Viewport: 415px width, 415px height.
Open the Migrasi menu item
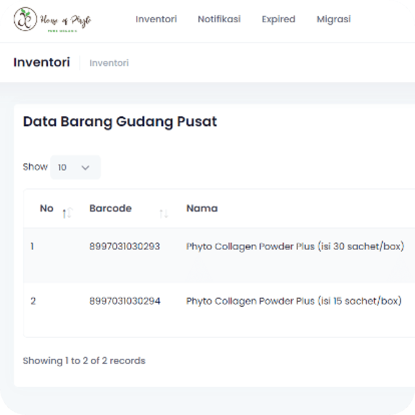pos(334,19)
